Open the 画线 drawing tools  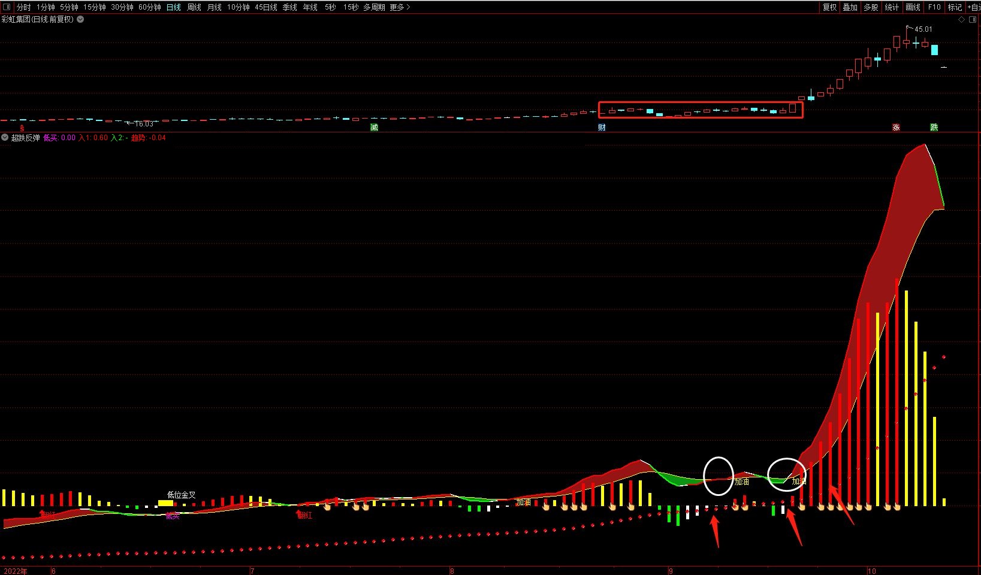pos(913,7)
